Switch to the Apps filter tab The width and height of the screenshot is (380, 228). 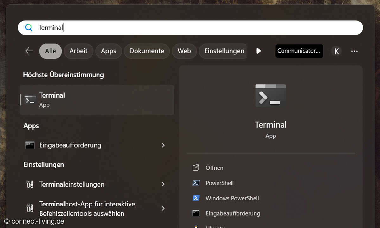point(109,51)
